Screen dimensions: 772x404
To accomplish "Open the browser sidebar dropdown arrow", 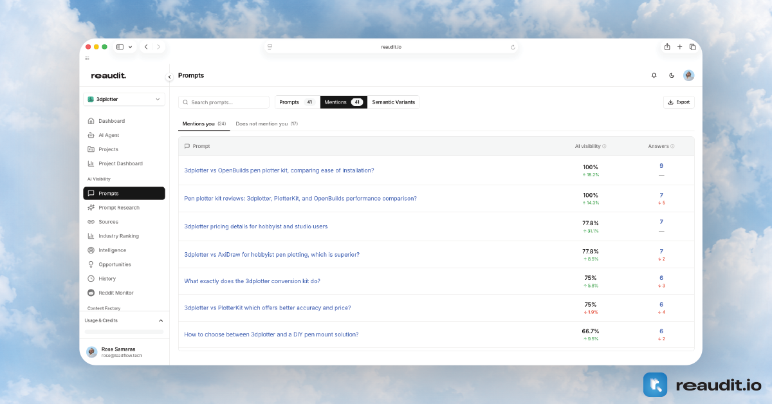I will 131,47.
